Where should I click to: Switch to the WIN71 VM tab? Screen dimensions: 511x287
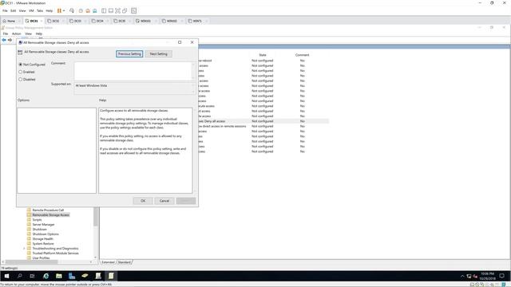[197, 21]
